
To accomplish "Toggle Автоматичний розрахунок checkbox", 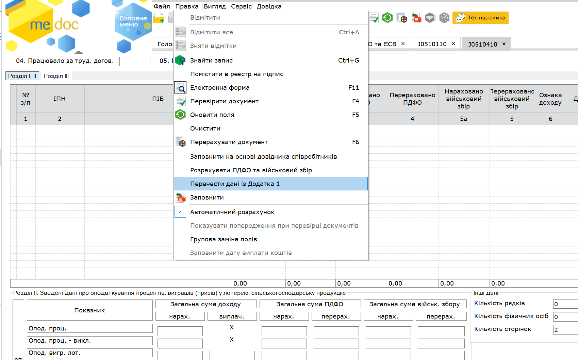I will (180, 212).
